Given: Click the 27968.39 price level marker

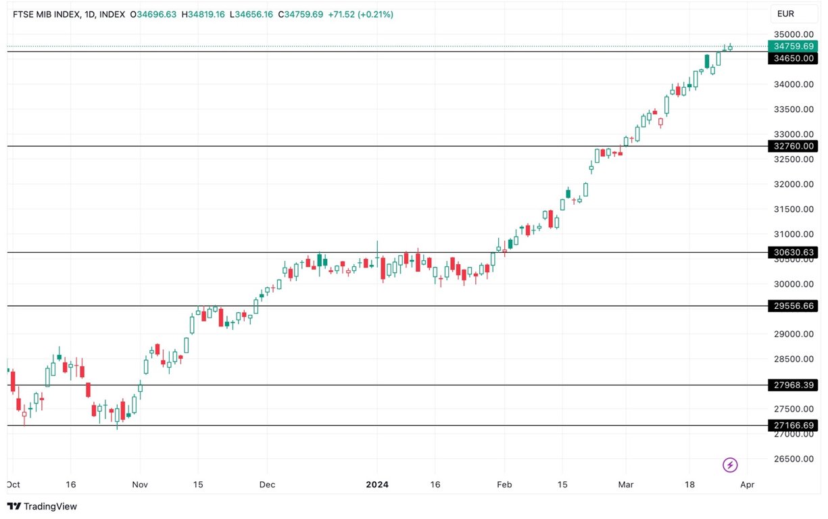Looking at the screenshot, I should click(793, 385).
